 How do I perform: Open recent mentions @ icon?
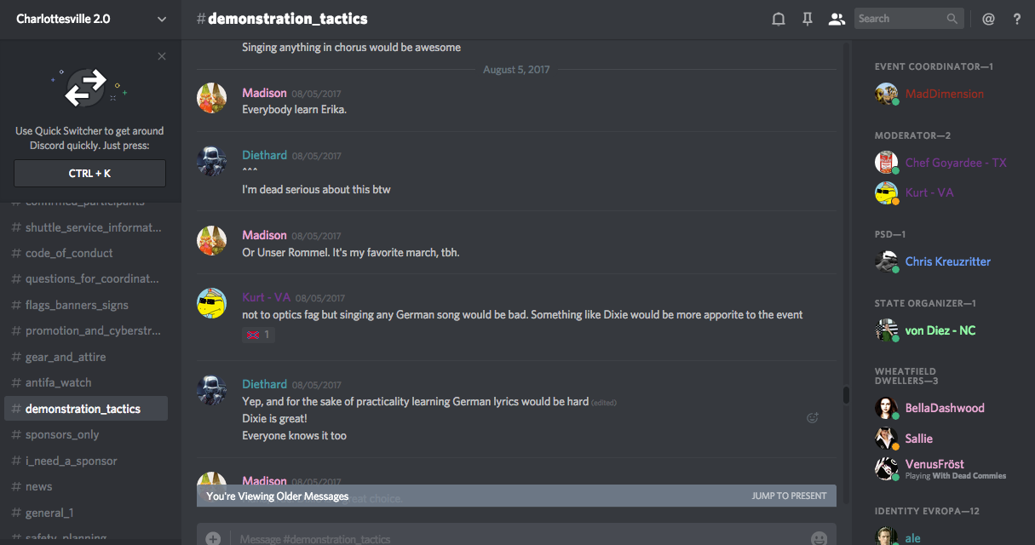[988, 19]
